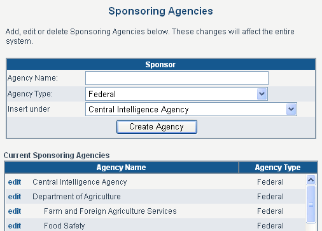322x231 pixels.
Task: Select the Food Safety row name
Action: pos(64,226)
